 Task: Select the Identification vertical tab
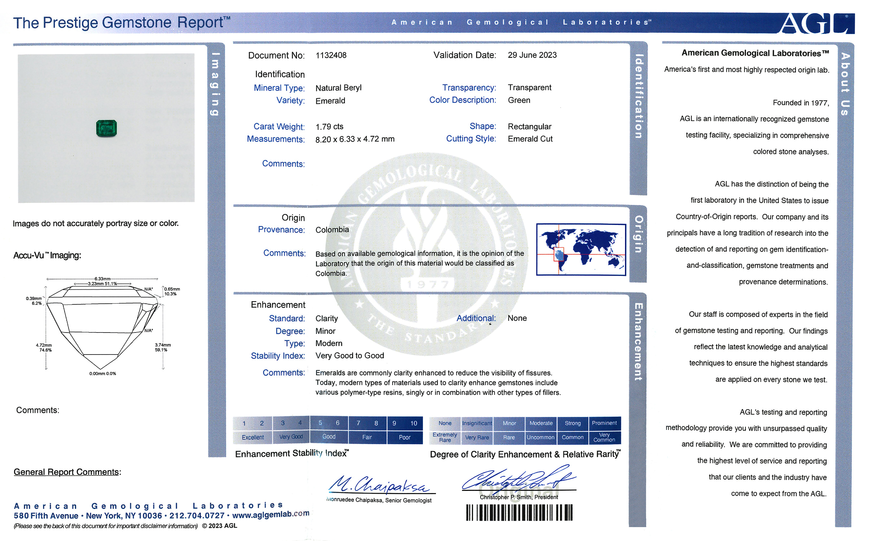coord(638,96)
